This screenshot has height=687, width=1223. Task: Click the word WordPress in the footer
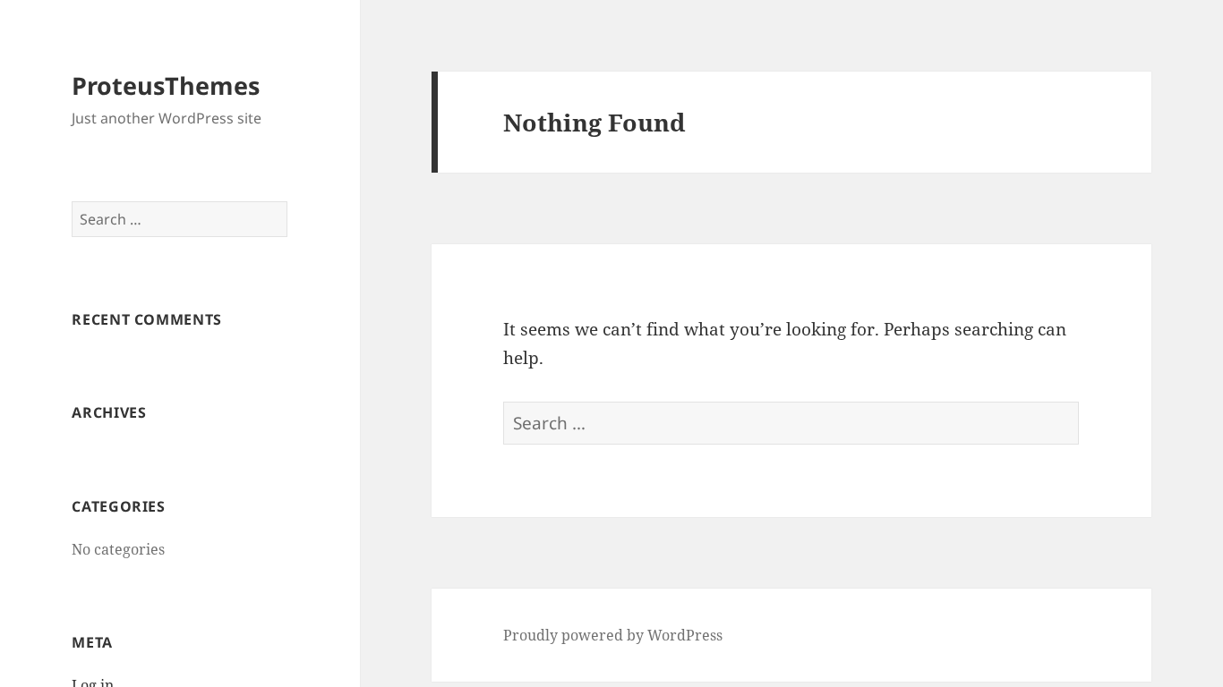(x=684, y=635)
